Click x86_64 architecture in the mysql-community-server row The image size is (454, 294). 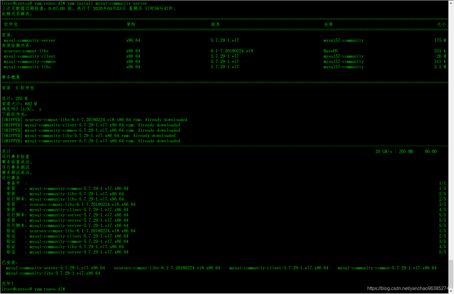tap(133, 40)
